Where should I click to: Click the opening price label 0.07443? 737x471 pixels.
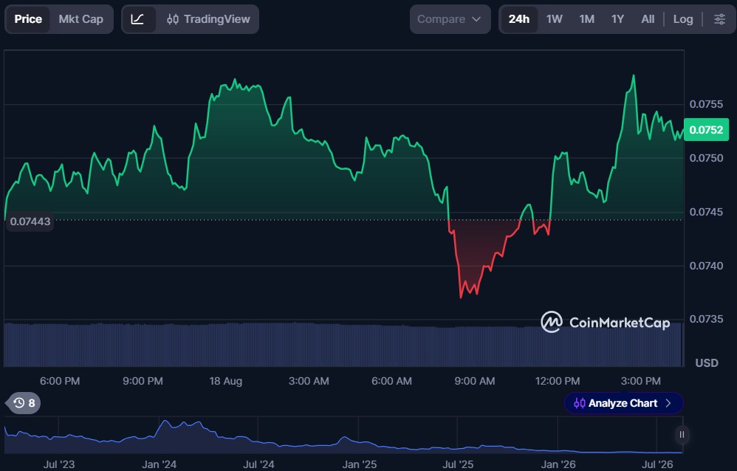[x=30, y=221]
